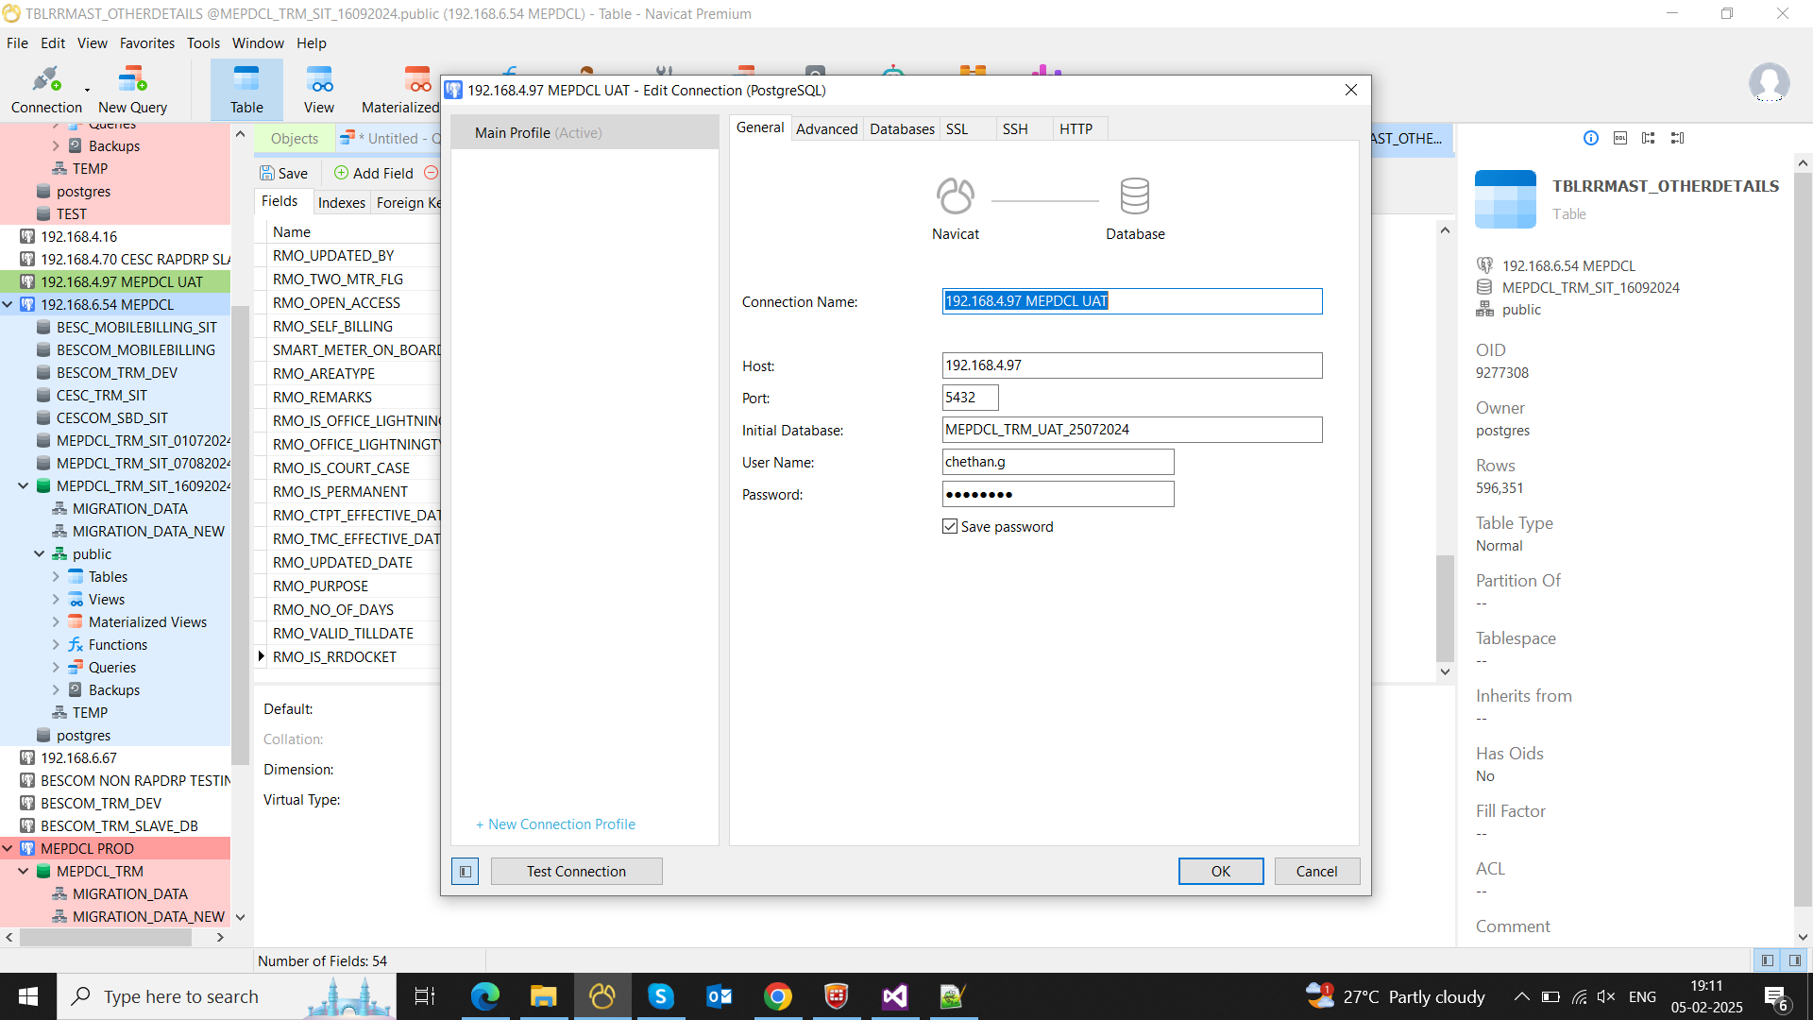
Task: Expand Materialized Views node
Action: click(56, 622)
